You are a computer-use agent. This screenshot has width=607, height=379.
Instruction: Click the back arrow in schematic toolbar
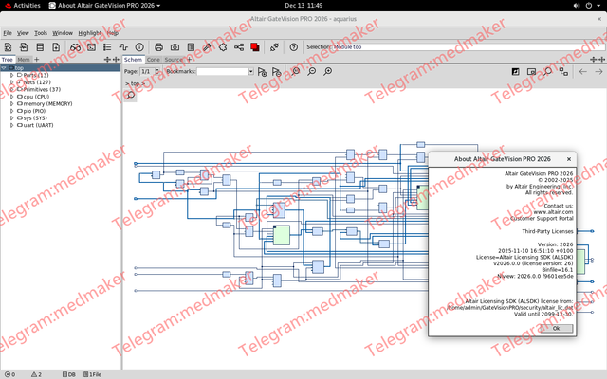coord(583,72)
